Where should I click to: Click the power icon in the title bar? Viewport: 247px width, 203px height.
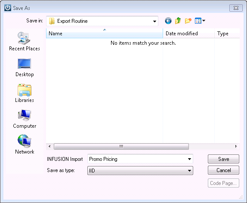(x=8, y=8)
